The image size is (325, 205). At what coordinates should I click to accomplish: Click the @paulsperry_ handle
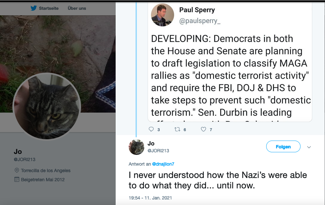point(200,21)
